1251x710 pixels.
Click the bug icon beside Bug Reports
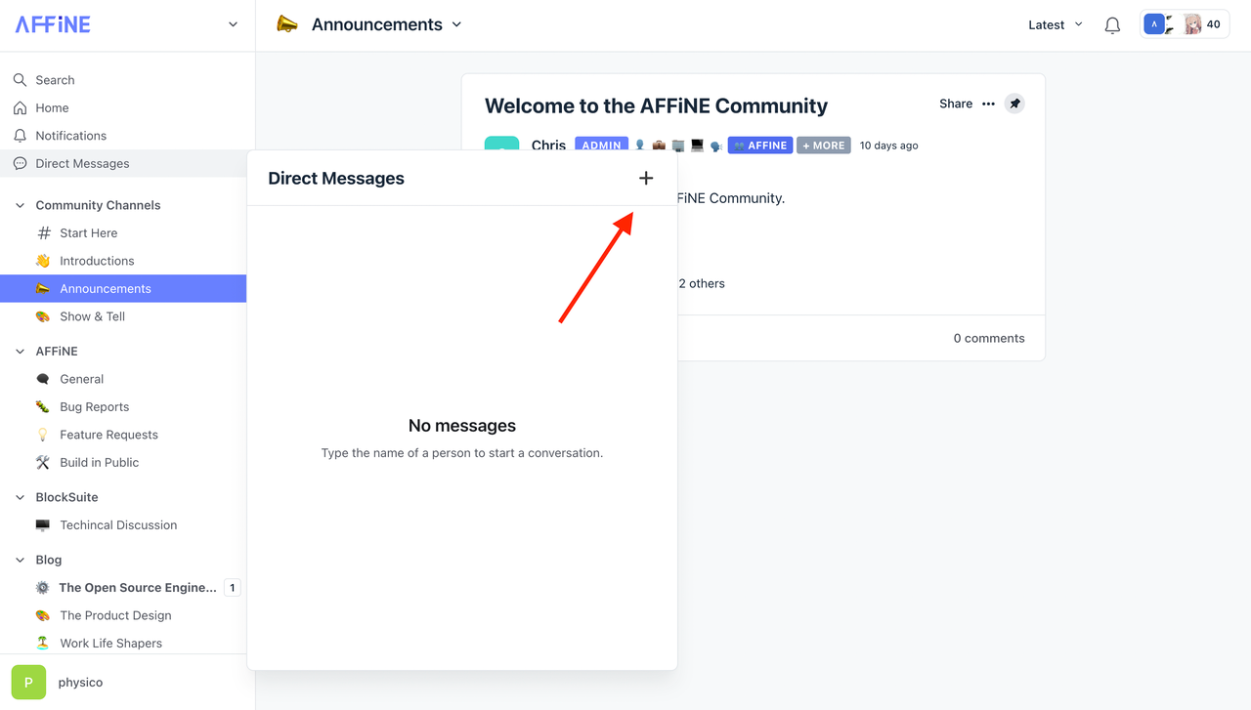pyautogui.click(x=43, y=406)
